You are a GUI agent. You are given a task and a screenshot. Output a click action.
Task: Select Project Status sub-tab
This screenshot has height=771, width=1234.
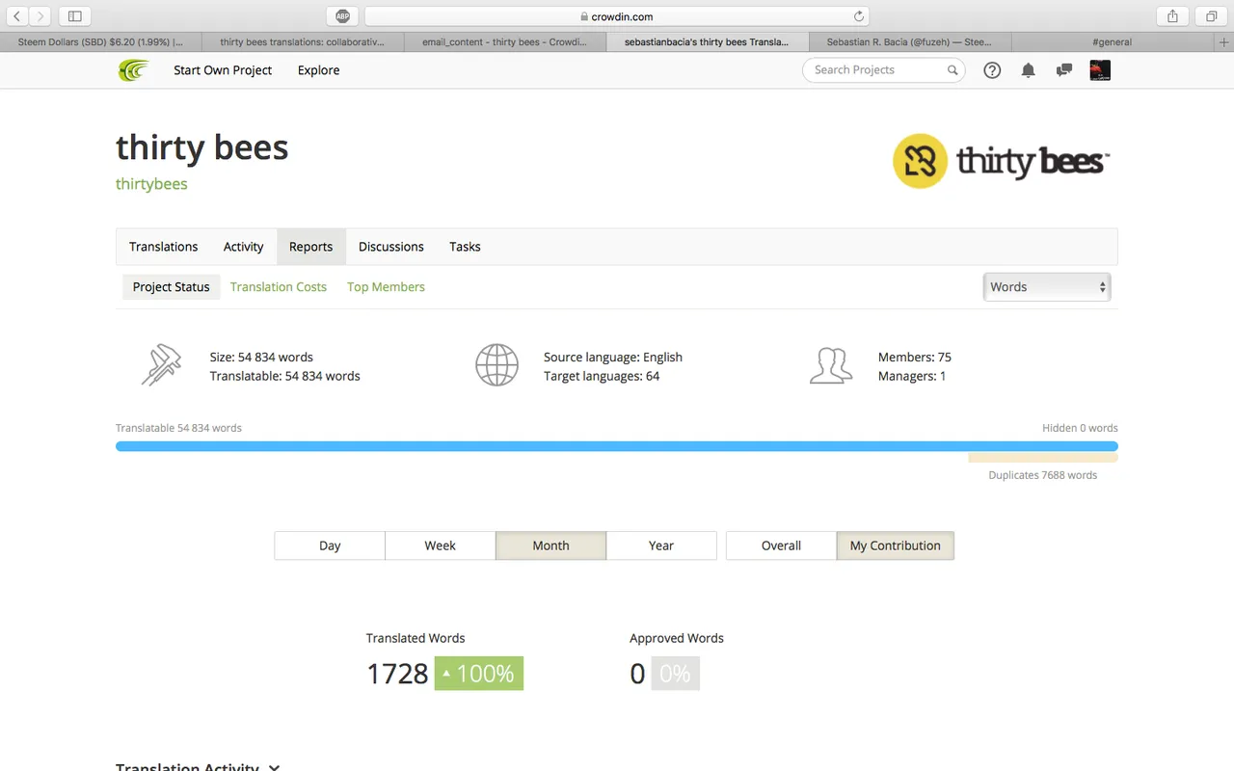click(x=172, y=287)
